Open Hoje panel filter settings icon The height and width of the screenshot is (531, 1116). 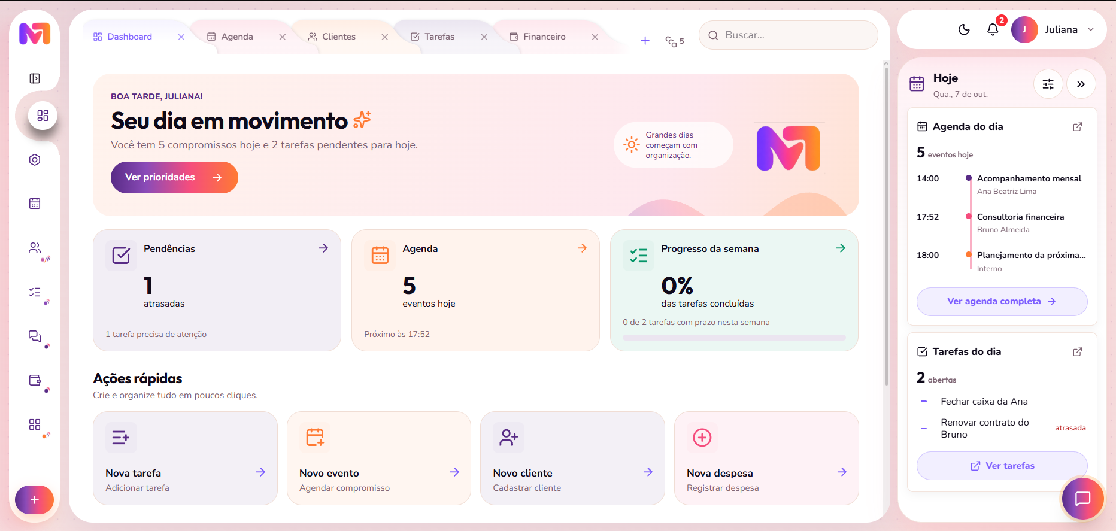coord(1048,84)
